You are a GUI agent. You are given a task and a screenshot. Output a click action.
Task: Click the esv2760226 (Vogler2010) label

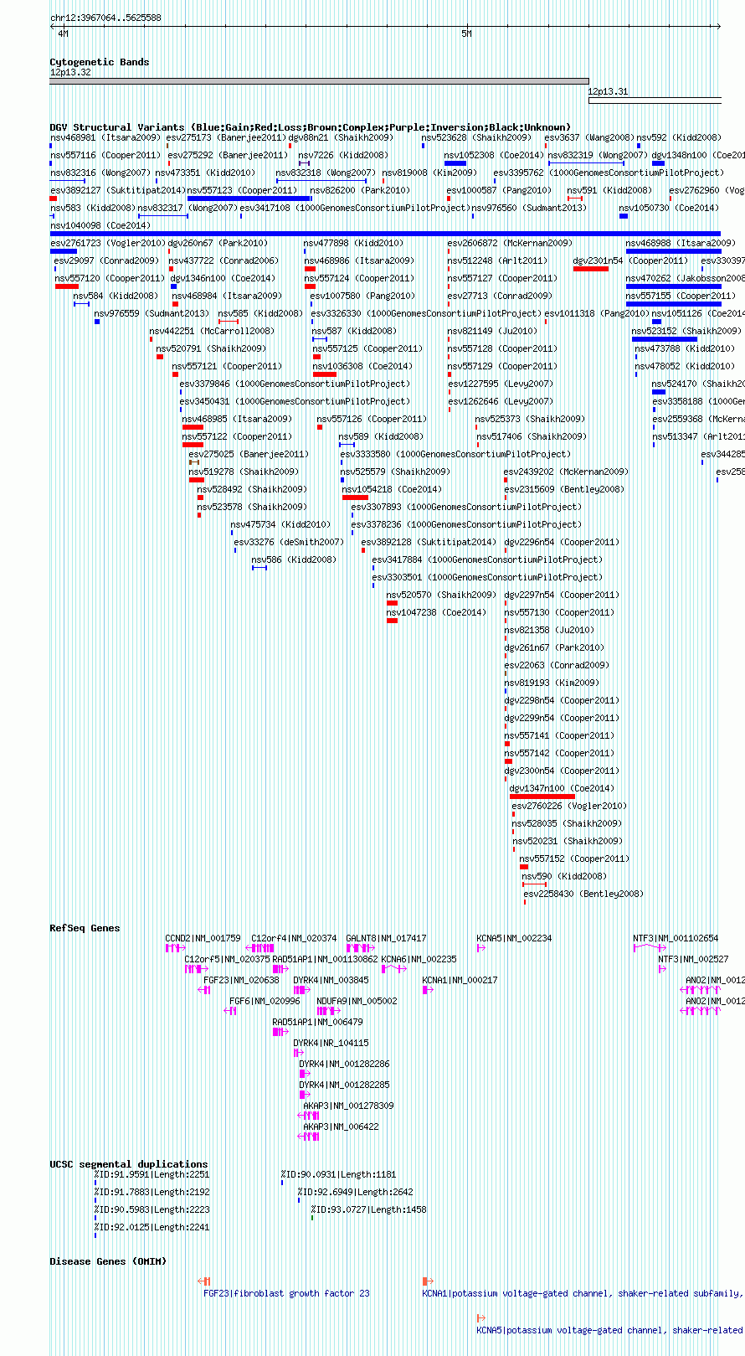tap(569, 806)
